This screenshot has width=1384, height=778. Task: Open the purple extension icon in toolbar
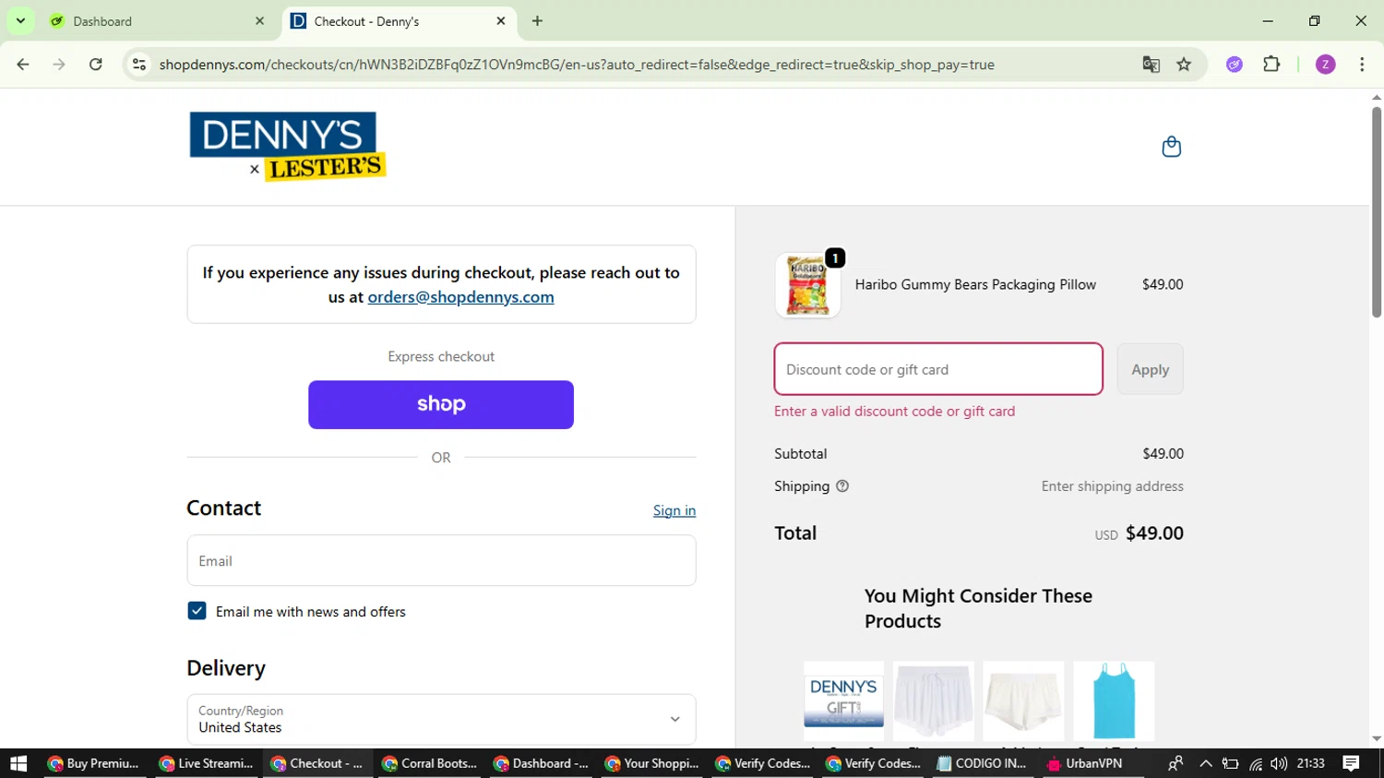point(1235,65)
